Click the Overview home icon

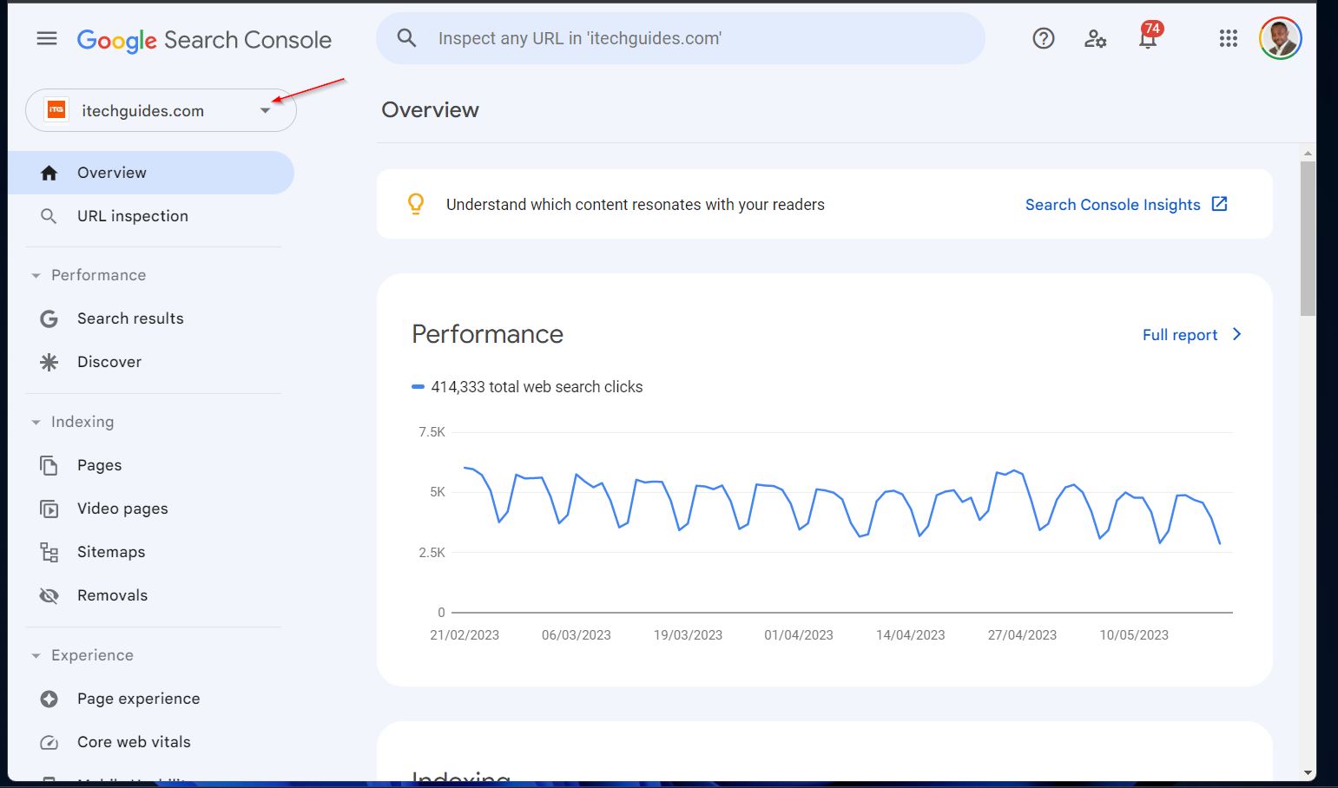click(x=49, y=173)
